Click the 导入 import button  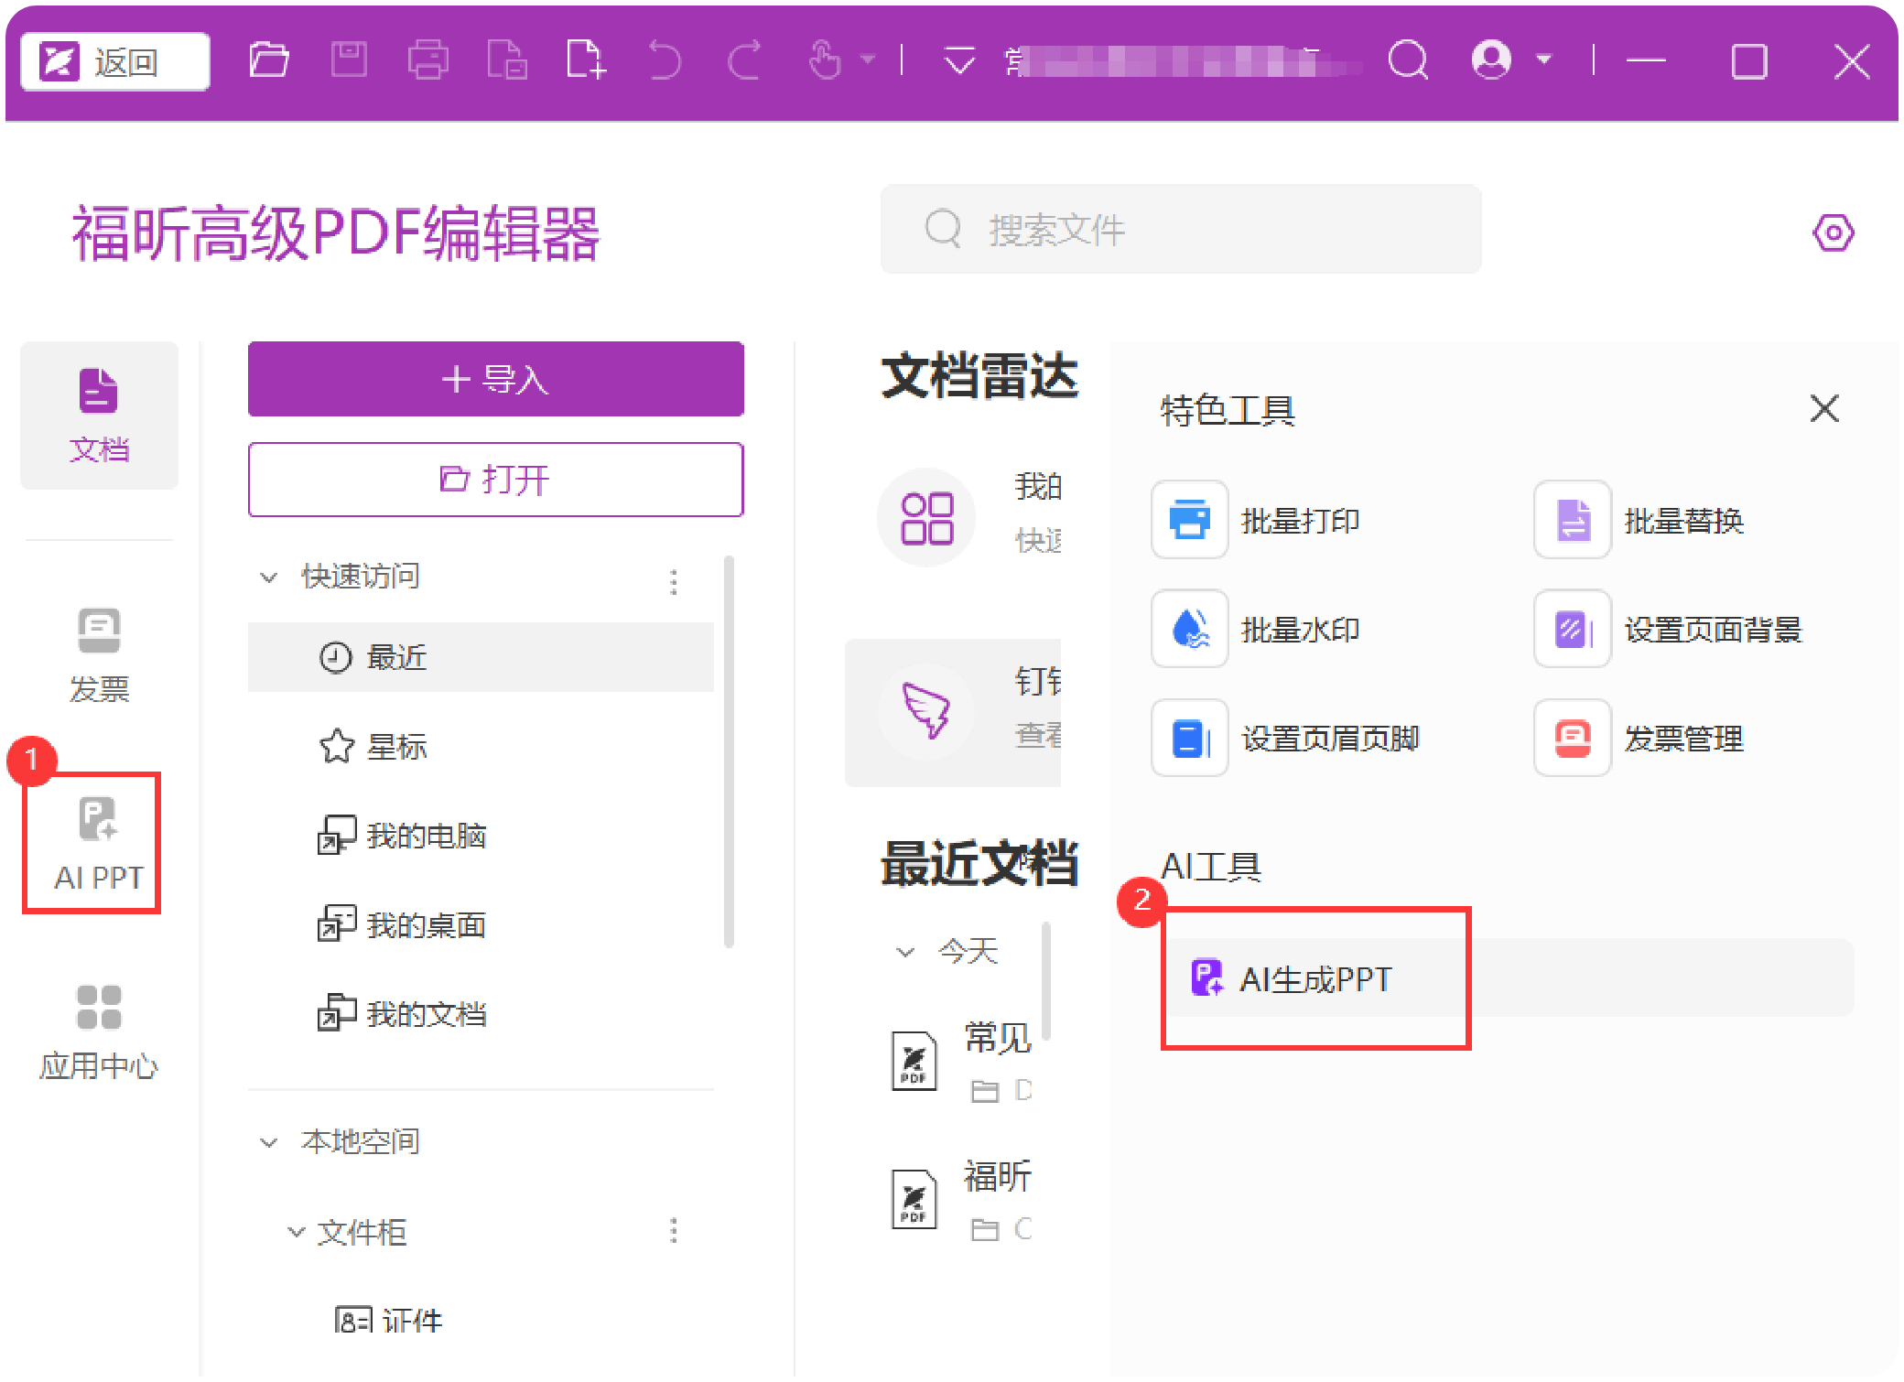pyautogui.click(x=495, y=379)
